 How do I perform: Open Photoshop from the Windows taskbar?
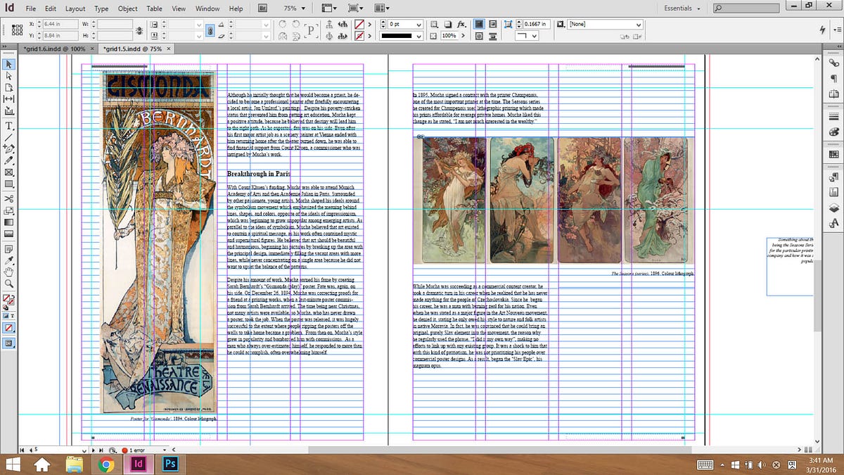[169, 464]
